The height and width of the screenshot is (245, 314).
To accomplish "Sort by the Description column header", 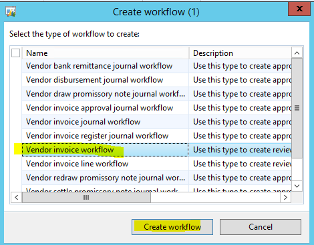I will [x=241, y=53].
